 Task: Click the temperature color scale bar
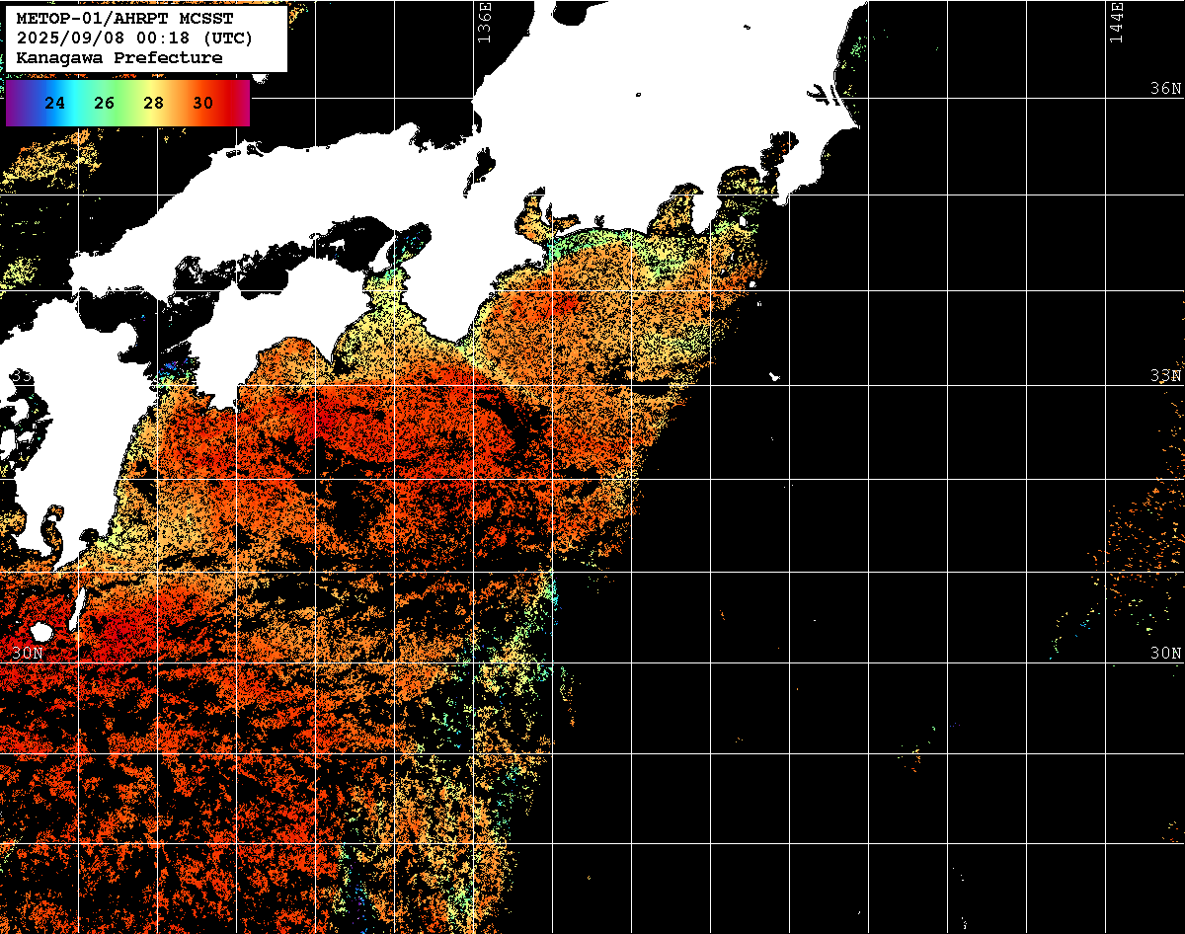[127, 103]
